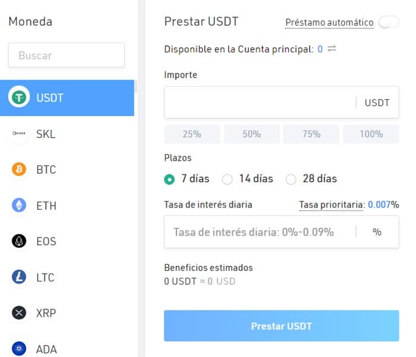The image size is (416, 357).
Task: Select the ETH Ethereum icon
Action: [19, 205]
